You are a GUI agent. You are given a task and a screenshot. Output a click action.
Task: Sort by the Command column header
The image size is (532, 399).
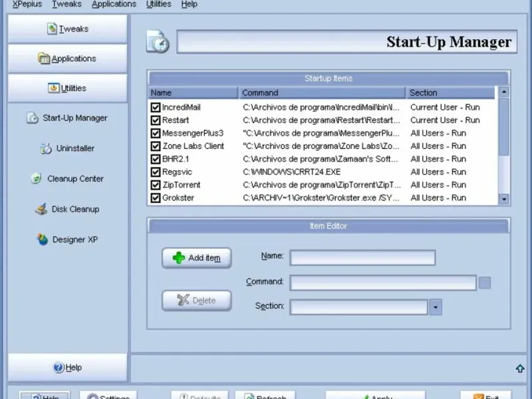coord(323,92)
